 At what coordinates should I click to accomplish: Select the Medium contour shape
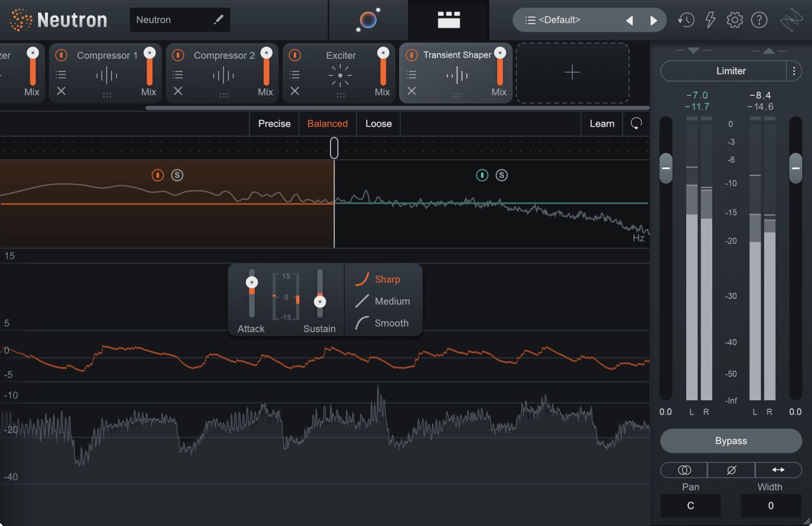[383, 301]
